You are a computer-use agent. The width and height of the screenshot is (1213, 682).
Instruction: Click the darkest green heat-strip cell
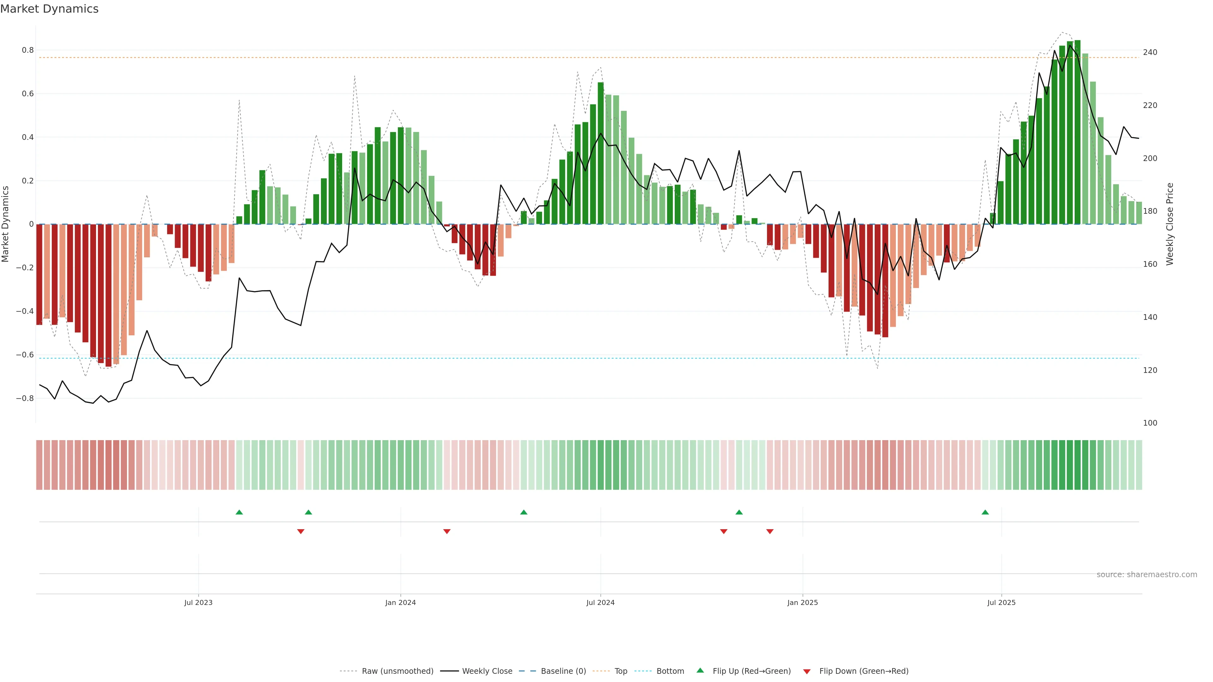1077,464
